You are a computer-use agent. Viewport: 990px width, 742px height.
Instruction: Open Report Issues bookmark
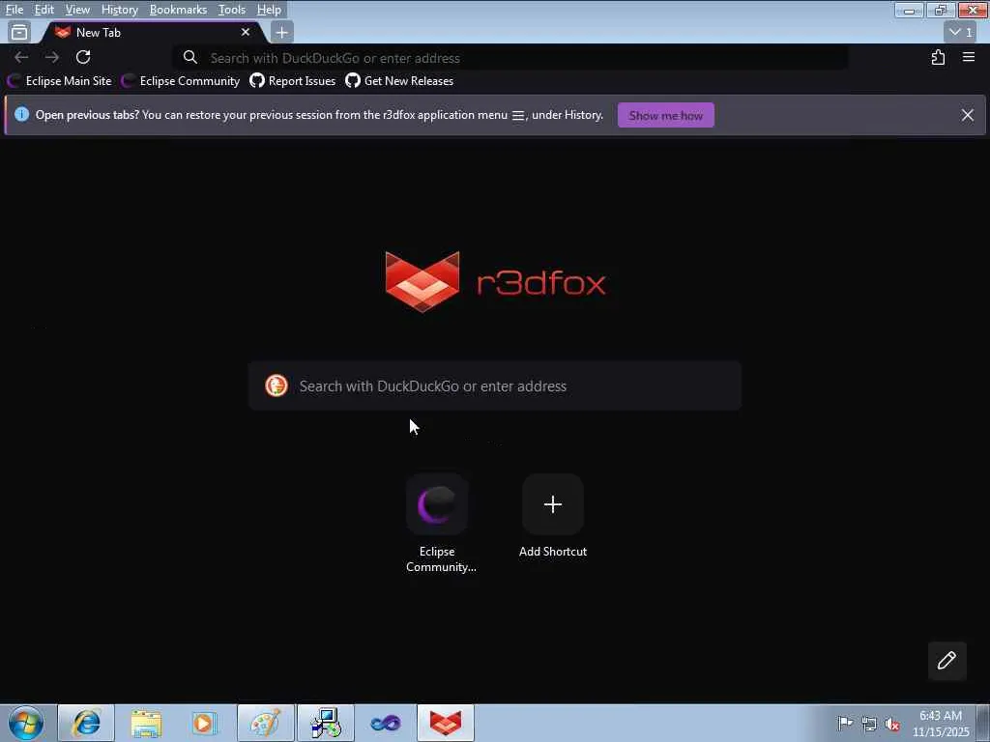click(292, 81)
